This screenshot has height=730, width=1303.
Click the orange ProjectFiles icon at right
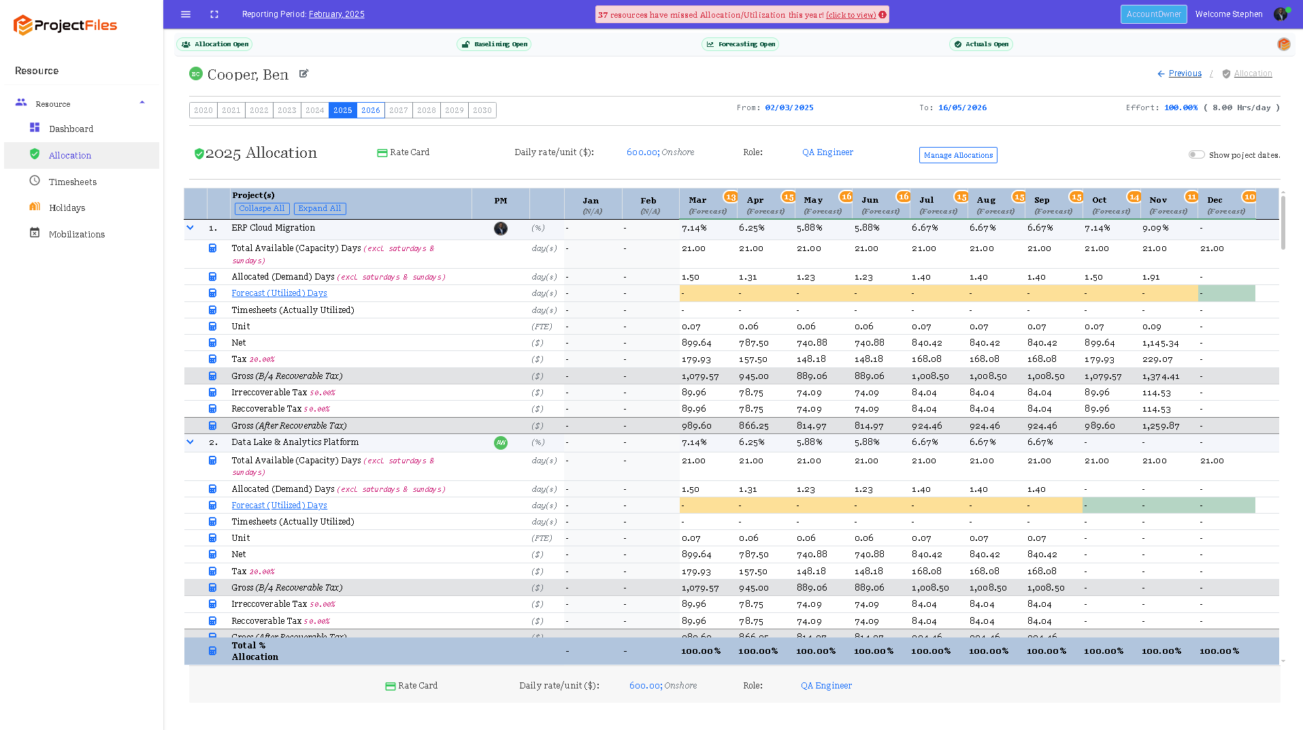point(1283,44)
